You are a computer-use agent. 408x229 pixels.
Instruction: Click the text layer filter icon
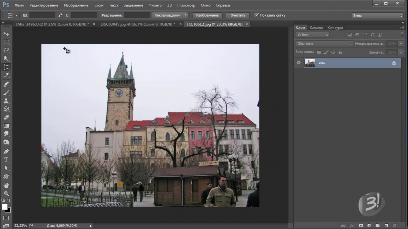coord(364,35)
